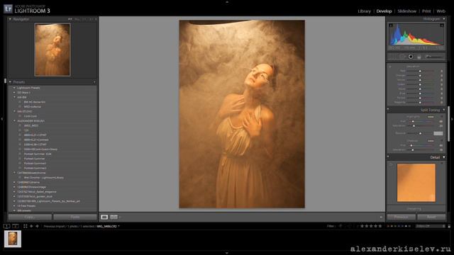
Task: Toggle highlight clipping indicator in histogram
Action: tap(442, 25)
